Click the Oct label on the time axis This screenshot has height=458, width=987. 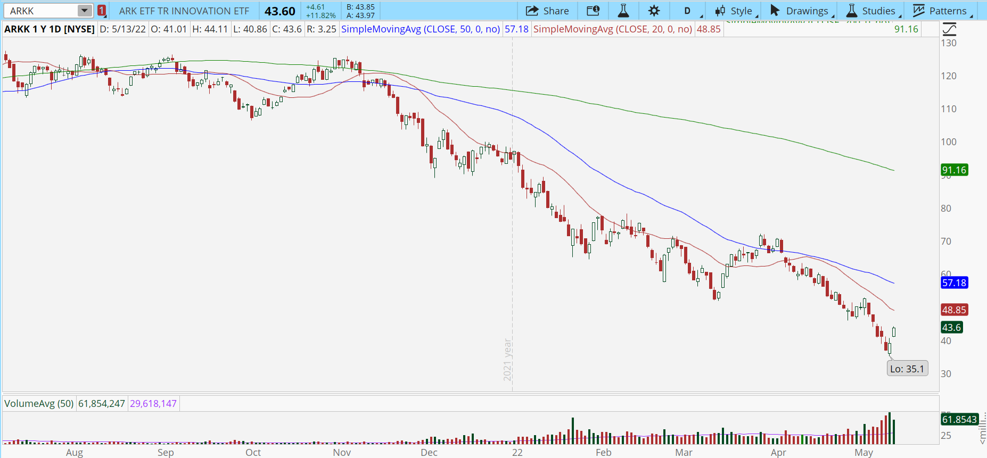(253, 453)
